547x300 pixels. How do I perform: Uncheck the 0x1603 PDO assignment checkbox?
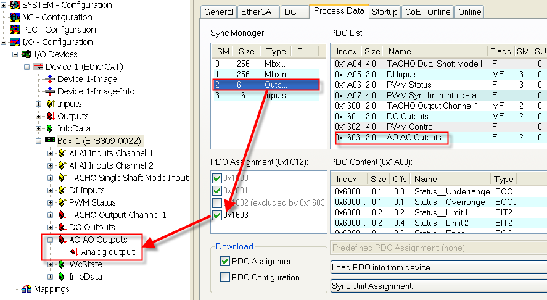[x=216, y=215]
